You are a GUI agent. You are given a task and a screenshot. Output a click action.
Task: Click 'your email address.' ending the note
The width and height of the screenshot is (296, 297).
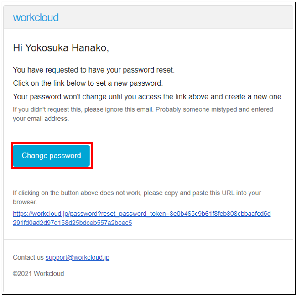click(x=41, y=119)
